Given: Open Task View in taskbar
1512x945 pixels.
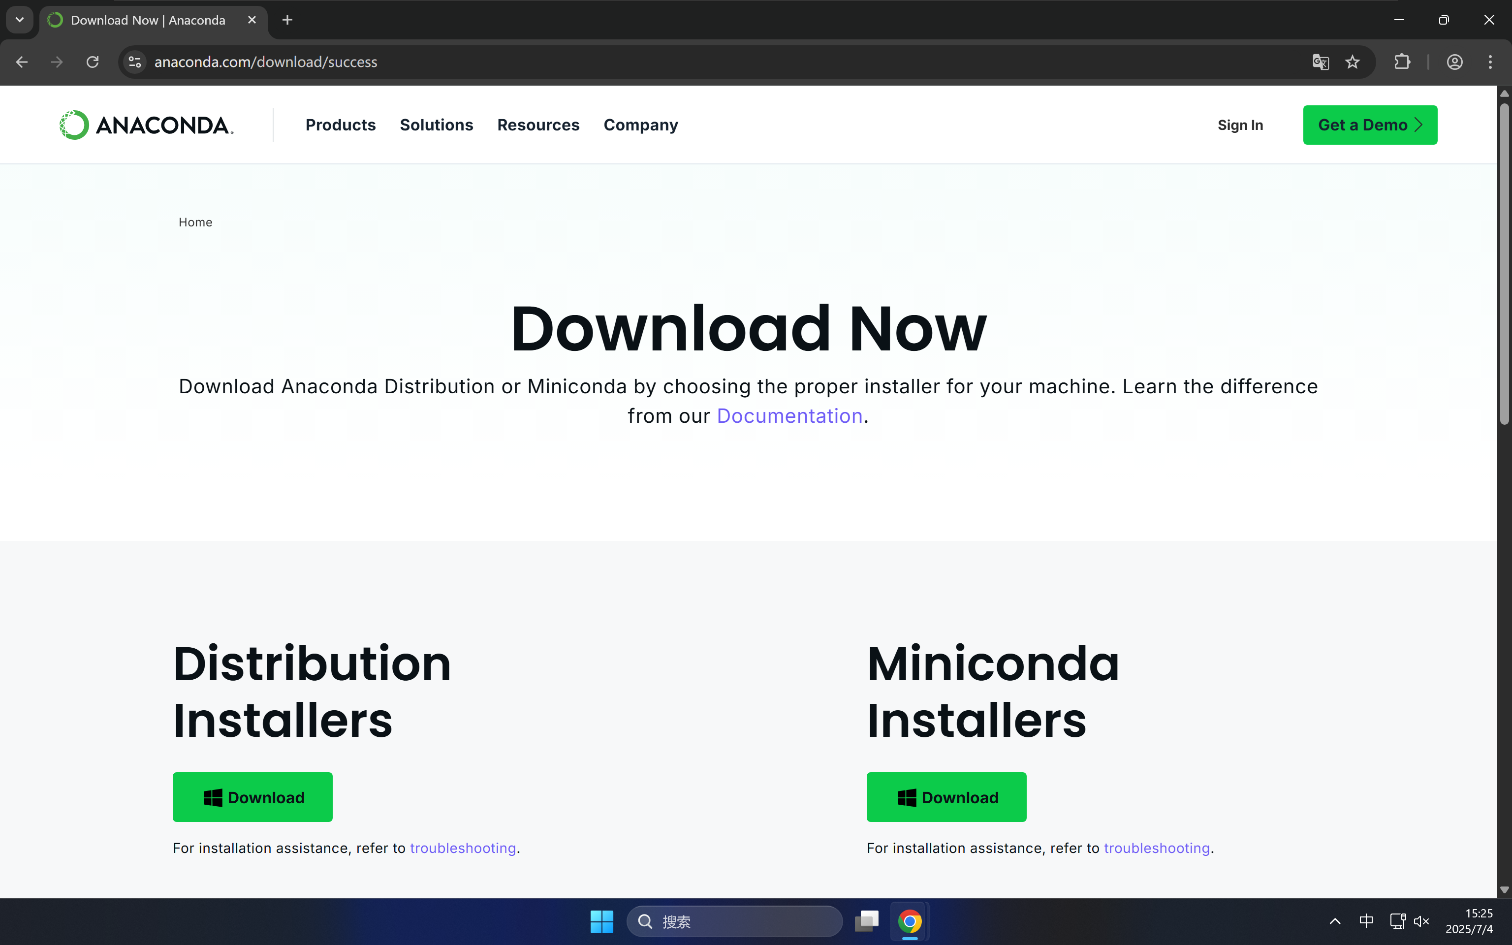Looking at the screenshot, I should pos(867,921).
